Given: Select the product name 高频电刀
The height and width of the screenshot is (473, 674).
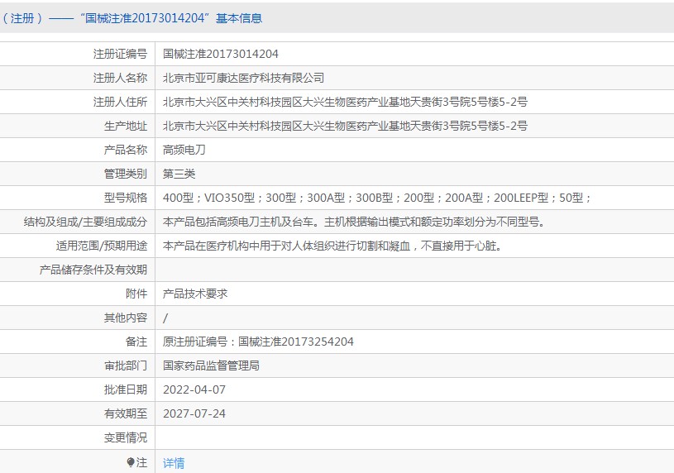Looking at the screenshot, I should (x=184, y=150).
